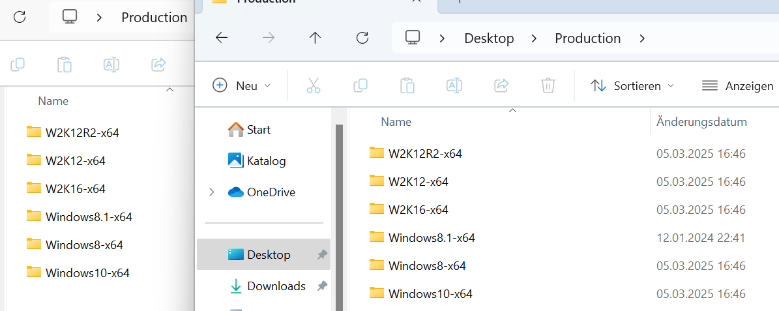The image size is (779, 311).
Task: Select Windows8-x64 folder in front window
Action: [x=417, y=266]
